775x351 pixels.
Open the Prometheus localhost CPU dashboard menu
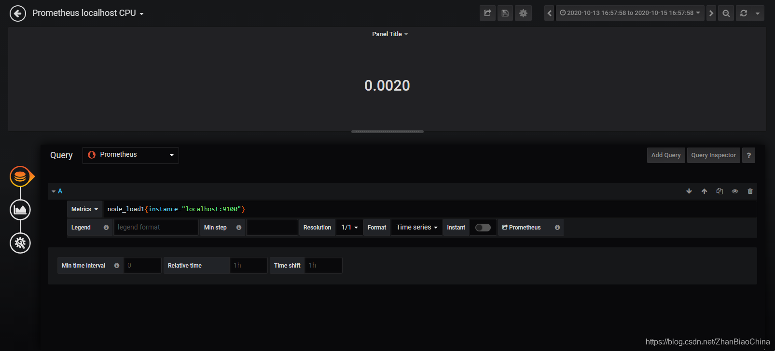click(88, 13)
